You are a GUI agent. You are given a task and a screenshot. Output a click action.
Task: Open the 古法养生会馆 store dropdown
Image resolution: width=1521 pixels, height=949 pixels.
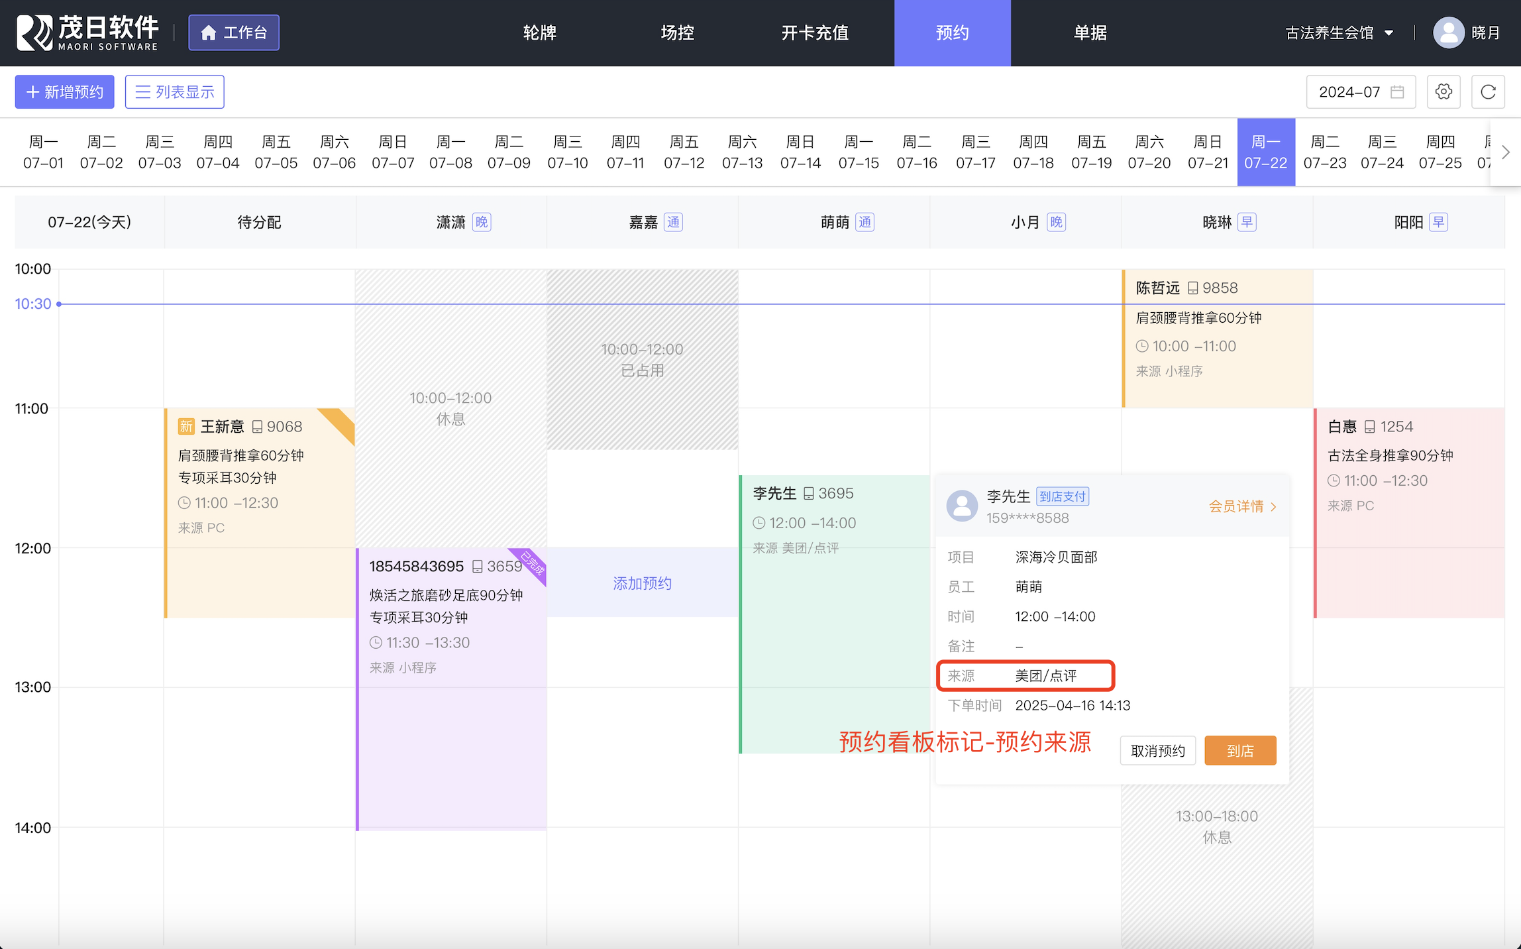click(1339, 32)
